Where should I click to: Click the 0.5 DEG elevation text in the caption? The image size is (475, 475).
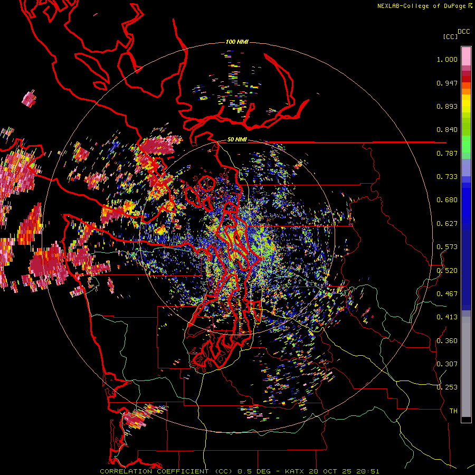coord(255,471)
